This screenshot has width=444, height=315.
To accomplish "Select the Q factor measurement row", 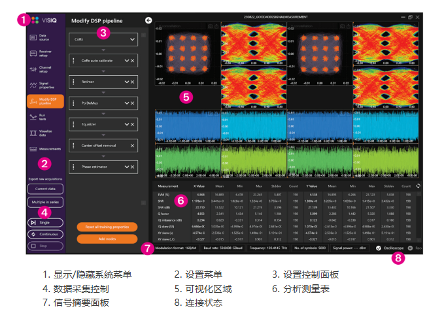I will click(286, 214).
